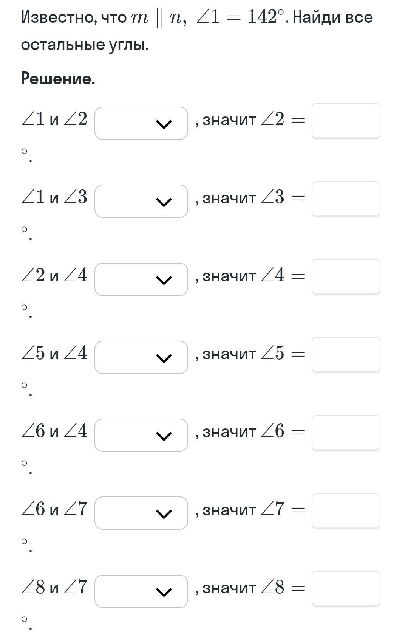Expand the ∠5 и ∠4 relationship dropdown
This screenshot has height=636, width=408.
[x=141, y=357]
